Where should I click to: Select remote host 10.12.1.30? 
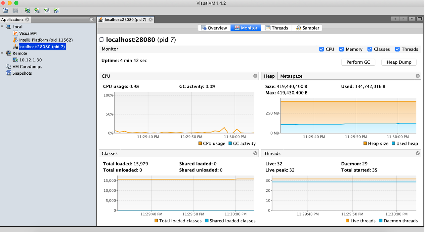pyautogui.click(x=30, y=60)
